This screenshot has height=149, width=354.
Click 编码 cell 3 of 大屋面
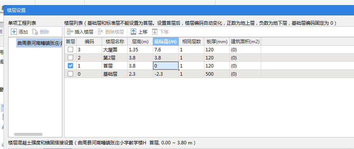click(89, 49)
